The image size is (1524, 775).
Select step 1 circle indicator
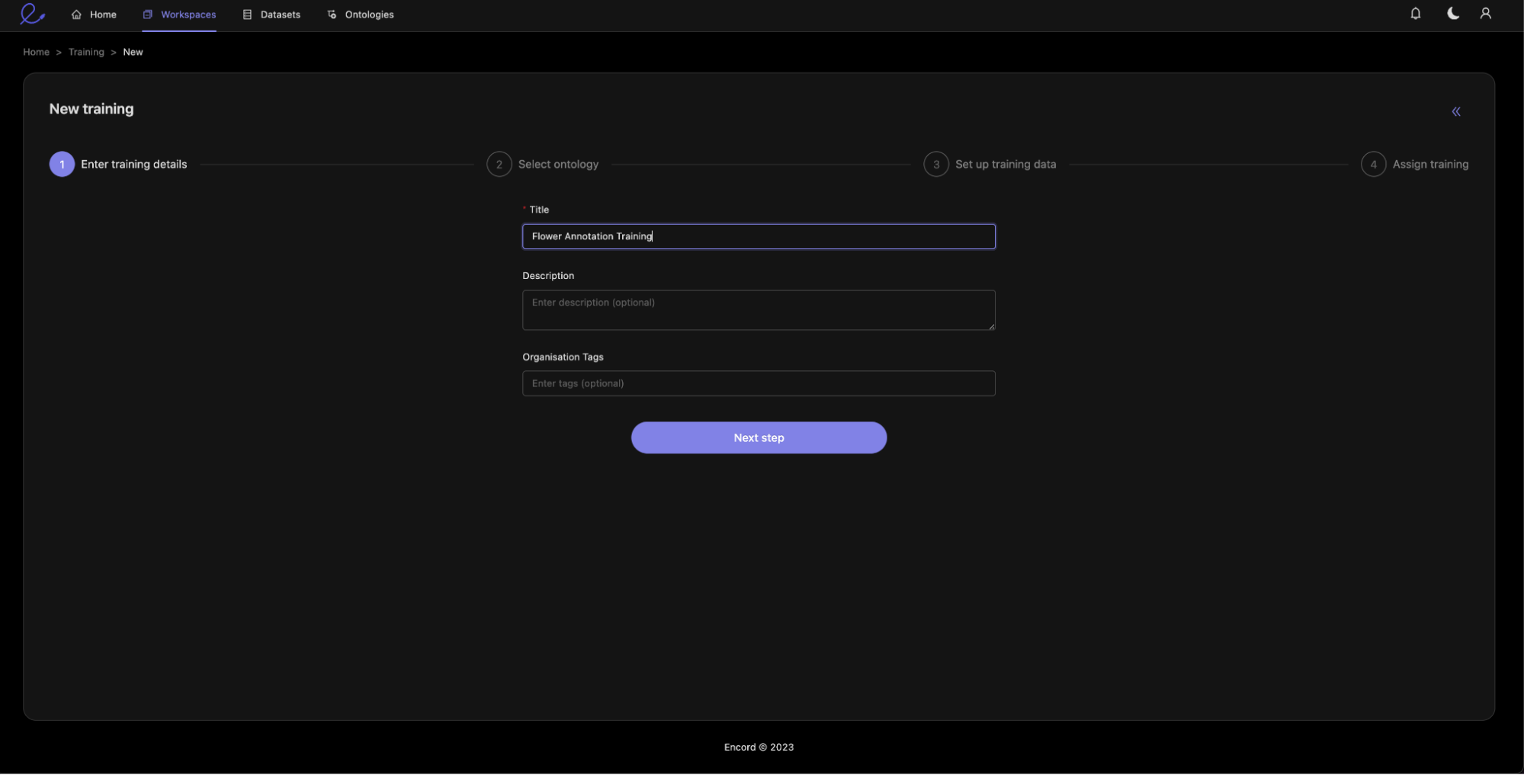62,164
